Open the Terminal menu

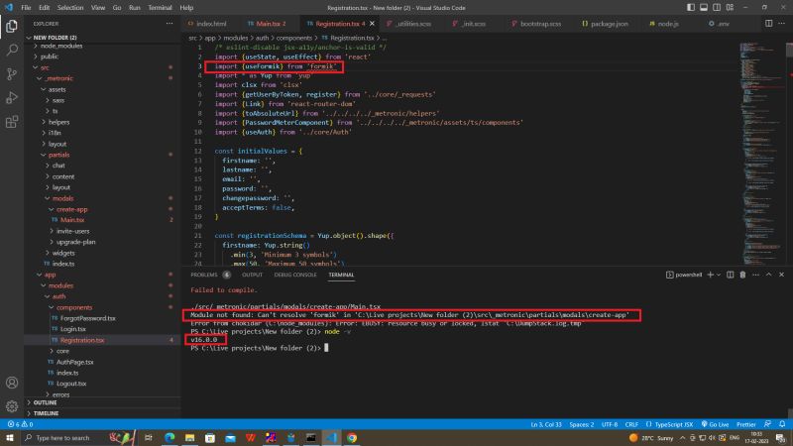[160, 8]
